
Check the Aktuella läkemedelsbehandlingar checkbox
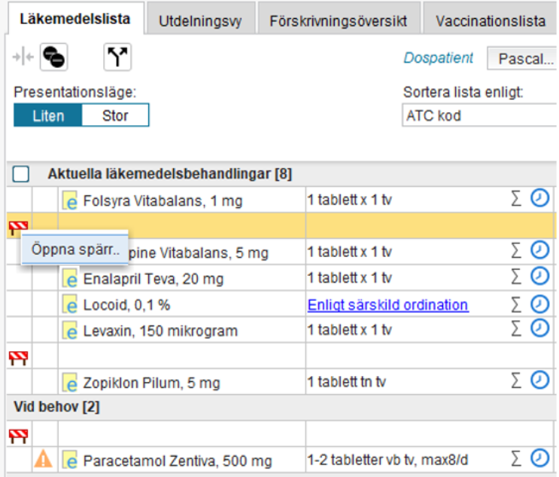pyautogui.click(x=21, y=174)
